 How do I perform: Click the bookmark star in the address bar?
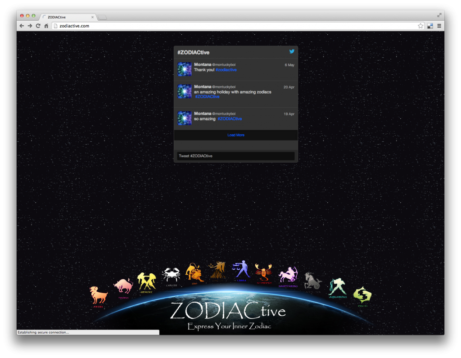(x=420, y=26)
